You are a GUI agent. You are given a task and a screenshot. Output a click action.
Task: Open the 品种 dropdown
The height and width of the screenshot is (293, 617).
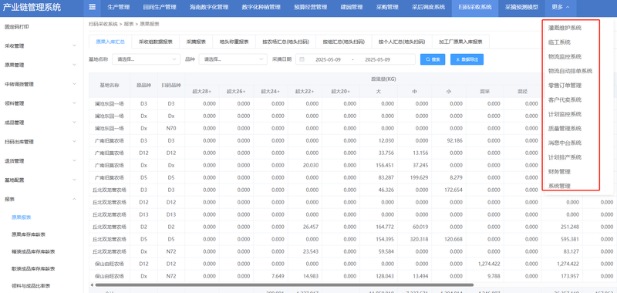pos(233,59)
